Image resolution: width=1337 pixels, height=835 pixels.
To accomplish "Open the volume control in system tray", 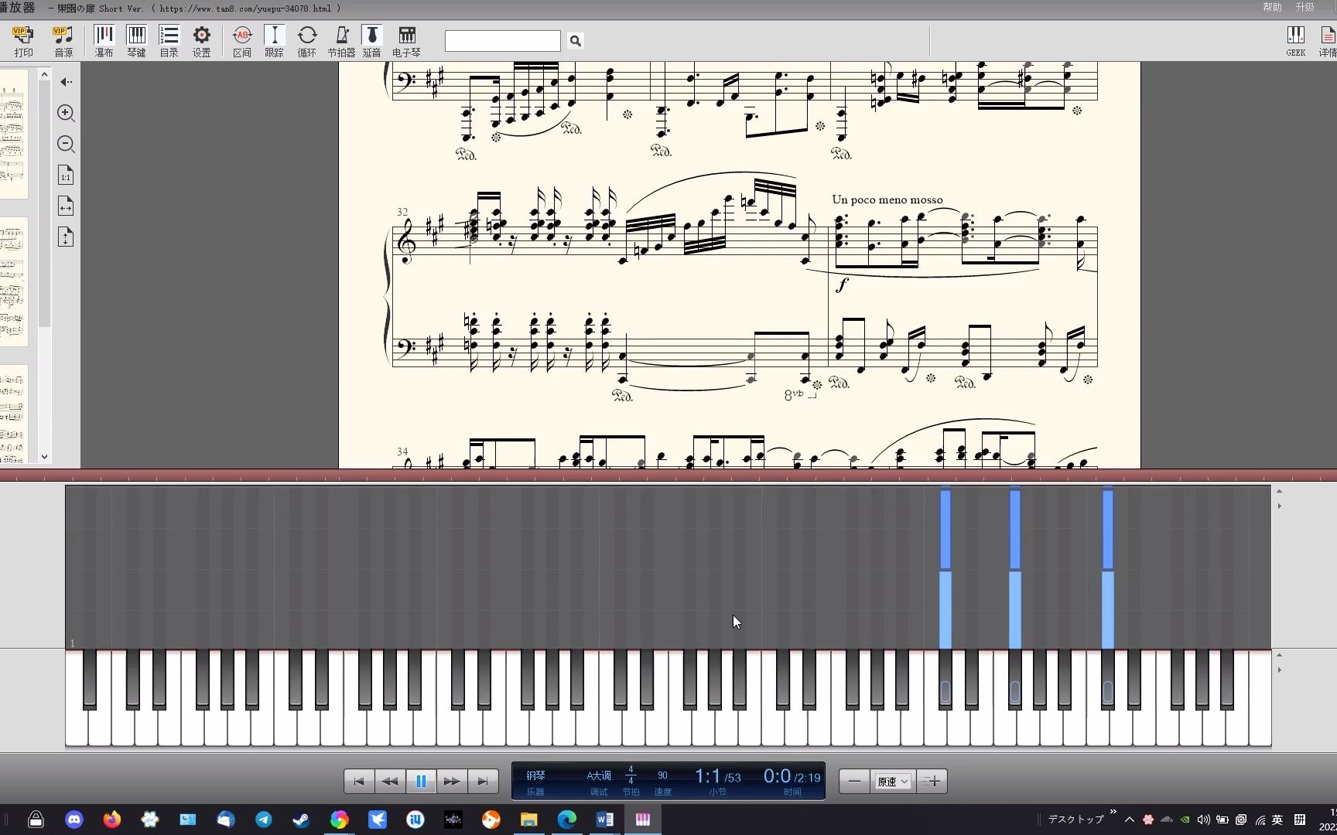I will click(x=1204, y=820).
